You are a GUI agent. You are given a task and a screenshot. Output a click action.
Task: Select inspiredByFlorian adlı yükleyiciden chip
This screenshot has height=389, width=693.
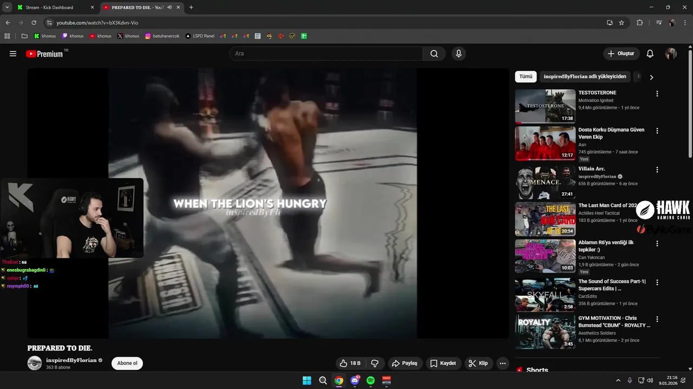(585, 77)
